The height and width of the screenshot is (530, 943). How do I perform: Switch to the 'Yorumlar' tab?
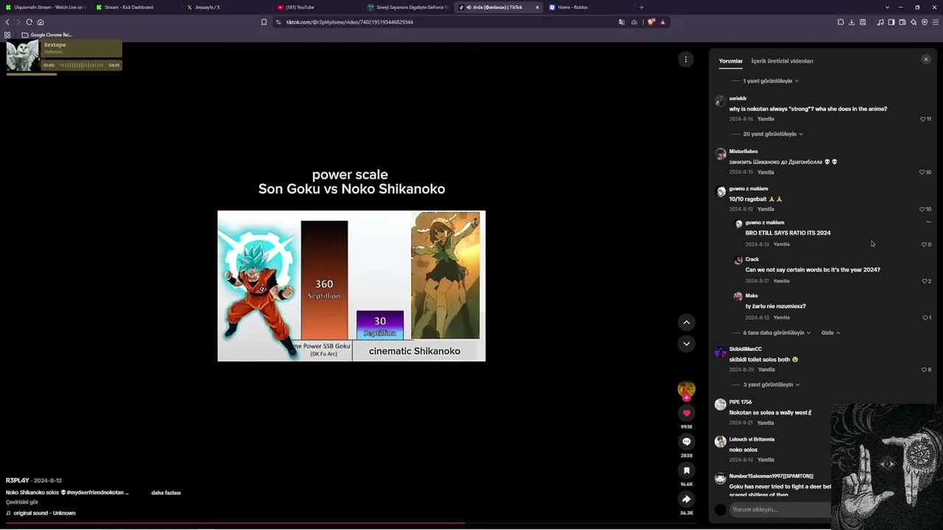(x=731, y=61)
